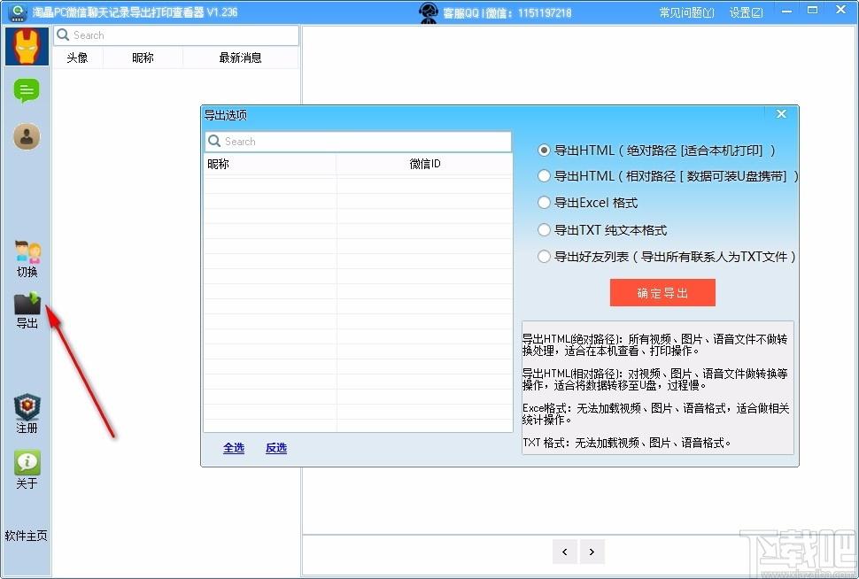This screenshot has width=859, height=579.
Task: Maximize the main application window
Action: coord(812,11)
